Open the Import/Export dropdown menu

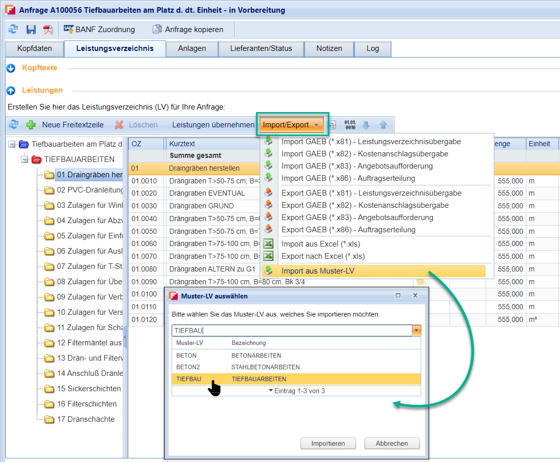(291, 125)
